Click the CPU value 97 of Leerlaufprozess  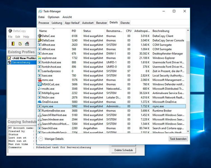129,71
